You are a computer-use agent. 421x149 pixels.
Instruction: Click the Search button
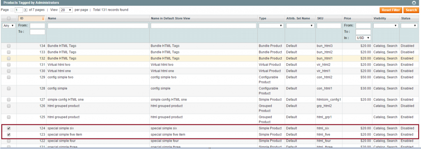[x=411, y=10]
